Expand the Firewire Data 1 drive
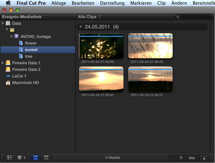This screenshot has height=163, width=215. (x=3, y=63)
